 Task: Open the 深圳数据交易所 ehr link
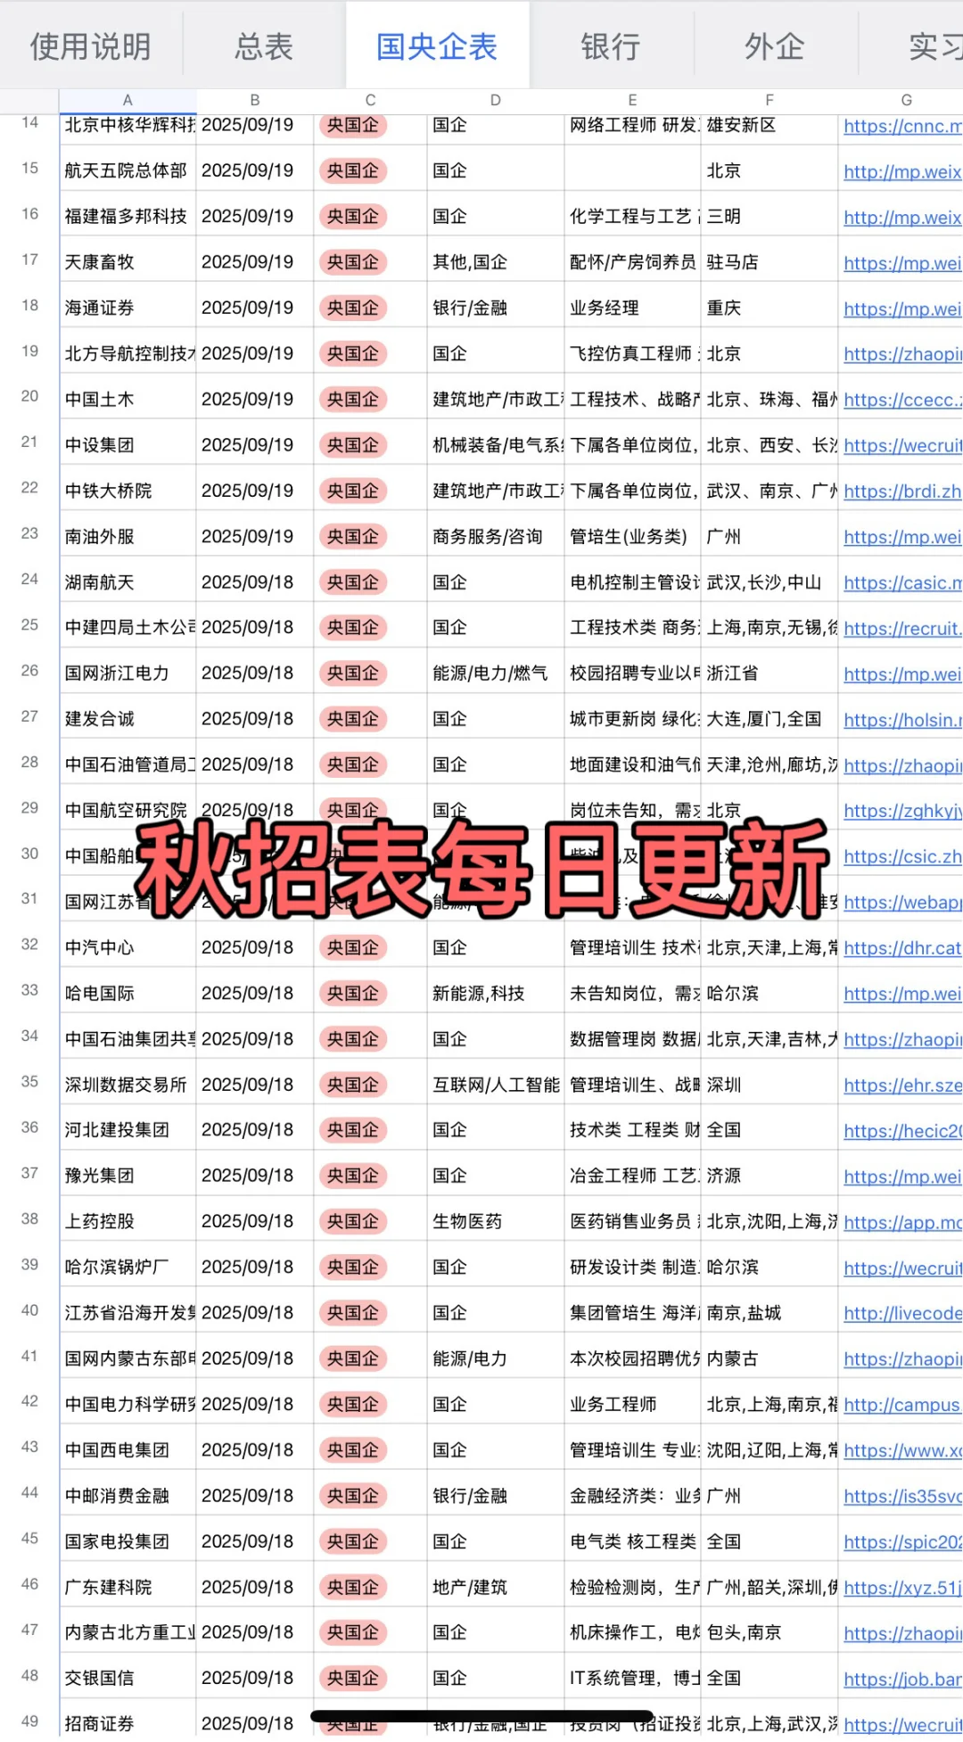[x=902, y=1086]
